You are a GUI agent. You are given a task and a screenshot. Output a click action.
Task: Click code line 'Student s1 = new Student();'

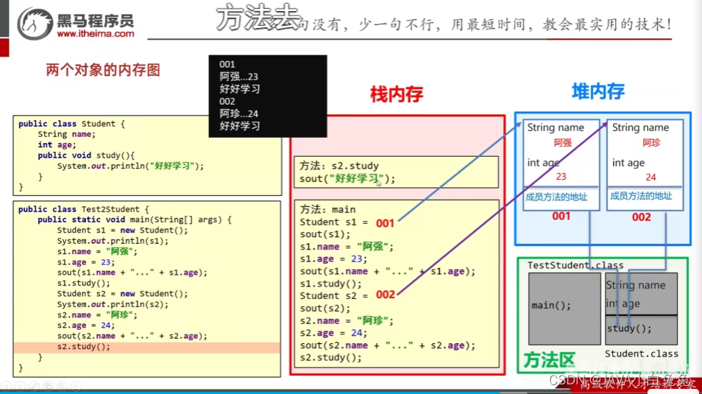pos(122,231)
